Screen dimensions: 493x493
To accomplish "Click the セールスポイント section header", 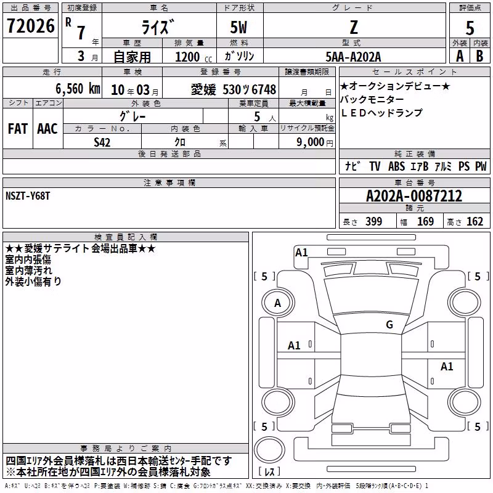I will 414,71.
